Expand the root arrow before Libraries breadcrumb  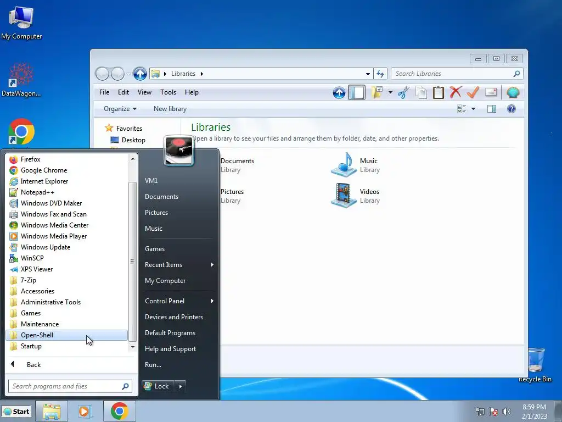(165, 74)
